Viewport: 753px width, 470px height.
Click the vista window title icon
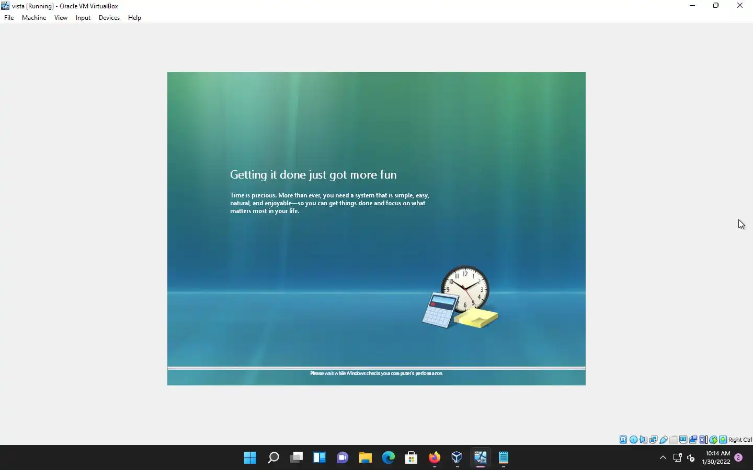(5, 6)
